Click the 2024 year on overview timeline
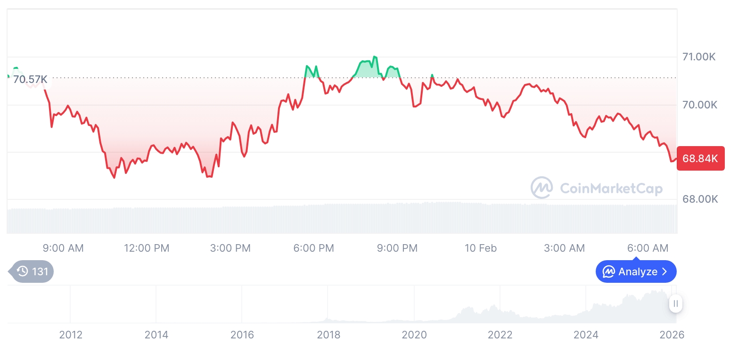 tap(586, 335)
